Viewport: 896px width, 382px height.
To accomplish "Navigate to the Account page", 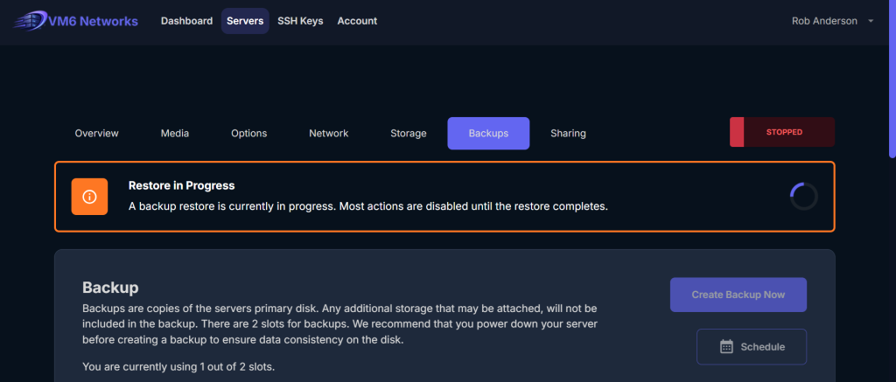I will (357, 21).
